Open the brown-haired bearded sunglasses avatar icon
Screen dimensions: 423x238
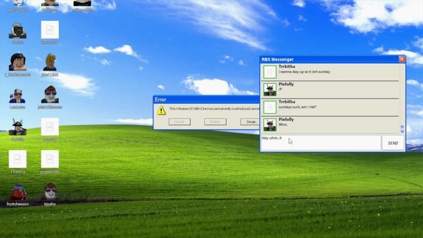pos(50,95)
